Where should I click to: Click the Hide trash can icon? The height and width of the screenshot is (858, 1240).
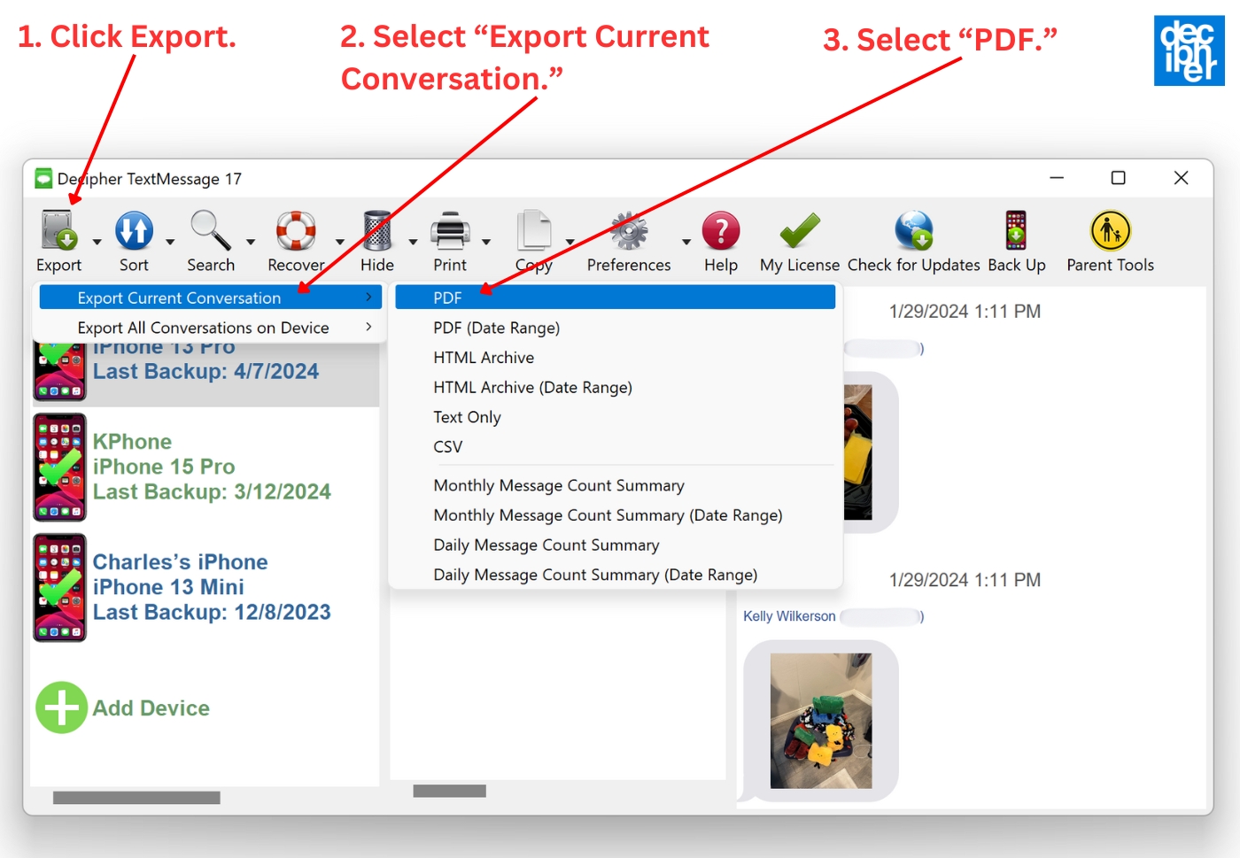(376, 232)
